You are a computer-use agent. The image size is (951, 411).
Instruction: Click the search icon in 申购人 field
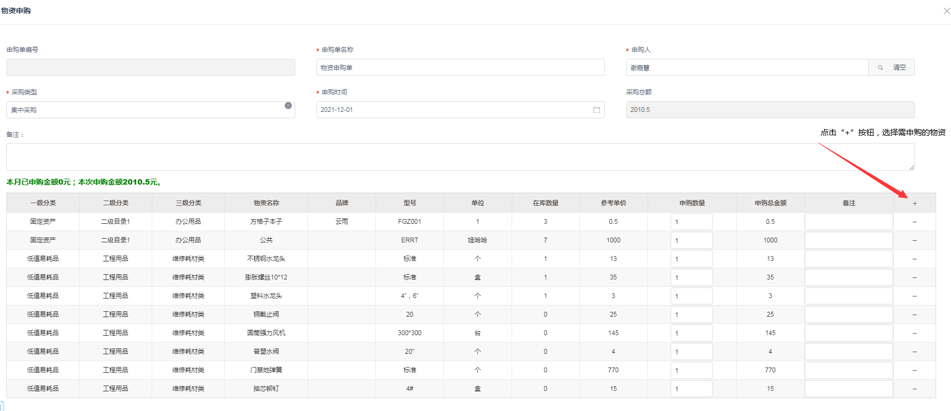click(x=880, y=68)
